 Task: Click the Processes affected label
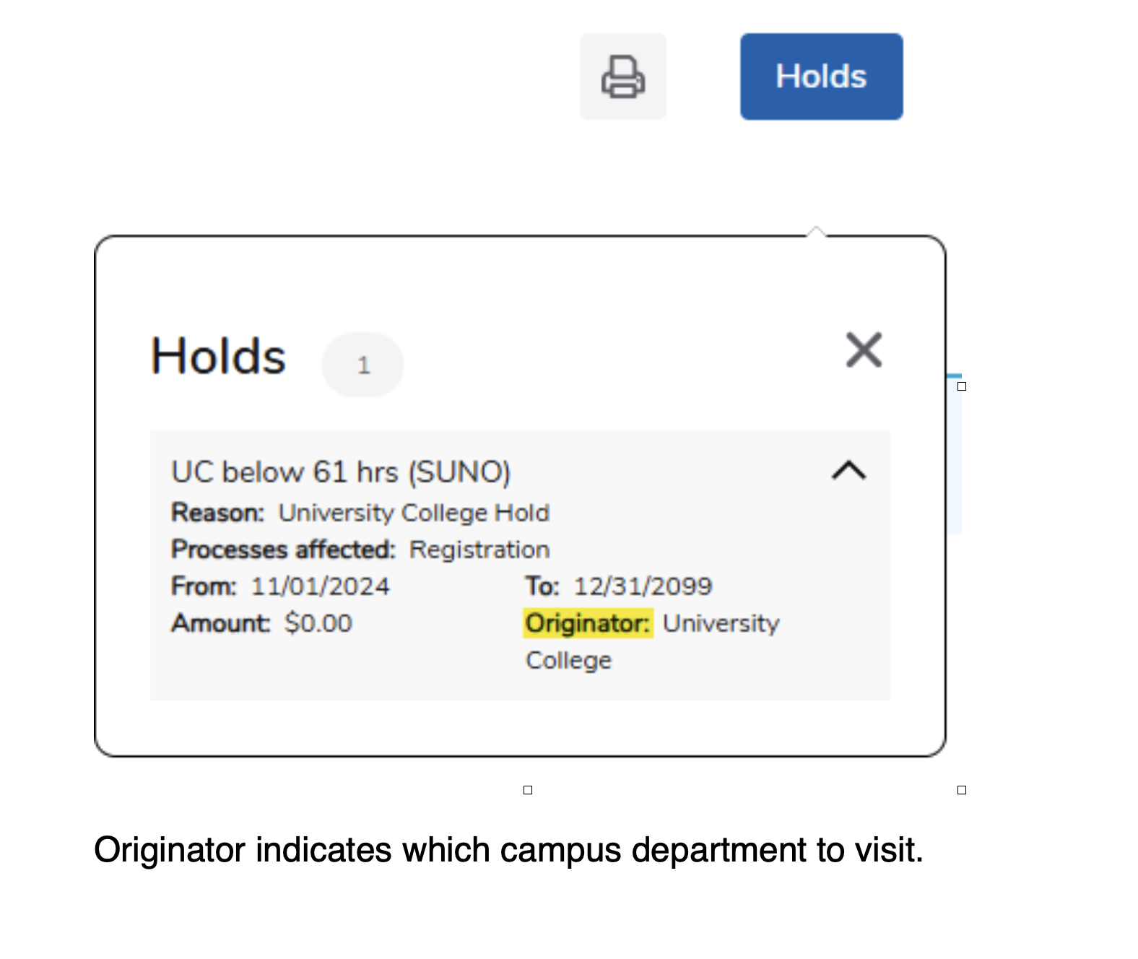(283, 550)
